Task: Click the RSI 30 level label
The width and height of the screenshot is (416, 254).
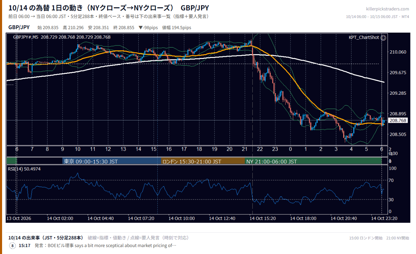Action: [391, 200]
